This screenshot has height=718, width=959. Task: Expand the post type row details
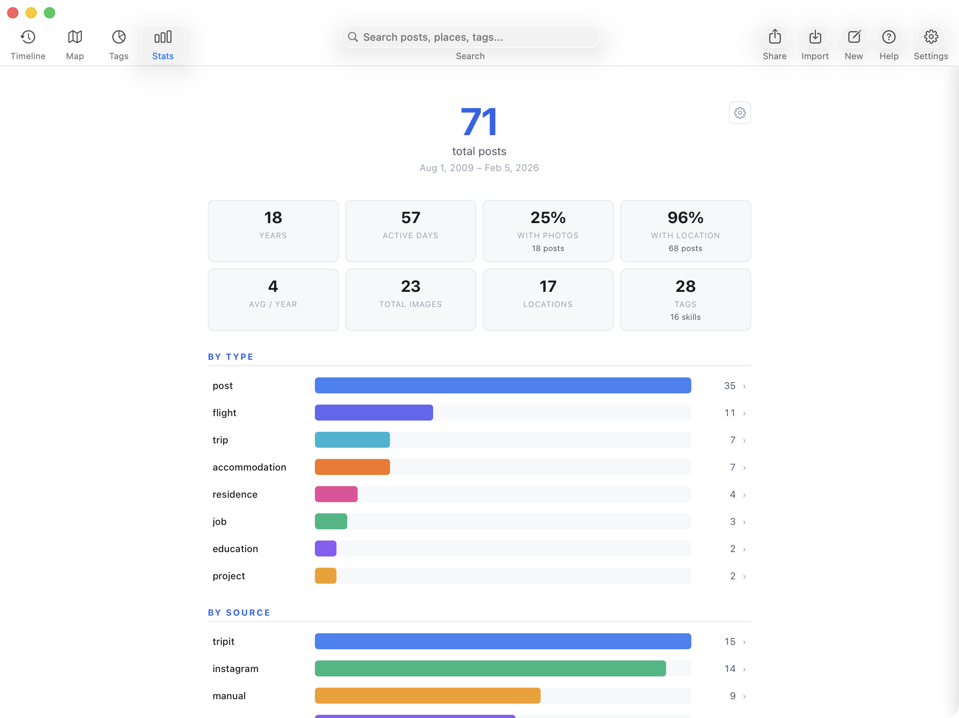tap(744, 386)
